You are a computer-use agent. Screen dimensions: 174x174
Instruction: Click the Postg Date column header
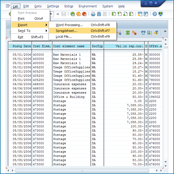click(22, 46)
